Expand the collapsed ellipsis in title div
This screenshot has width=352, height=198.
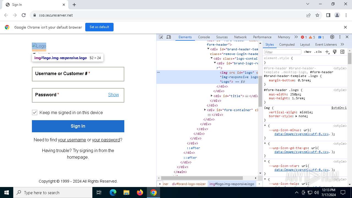(x=247, y=96)
